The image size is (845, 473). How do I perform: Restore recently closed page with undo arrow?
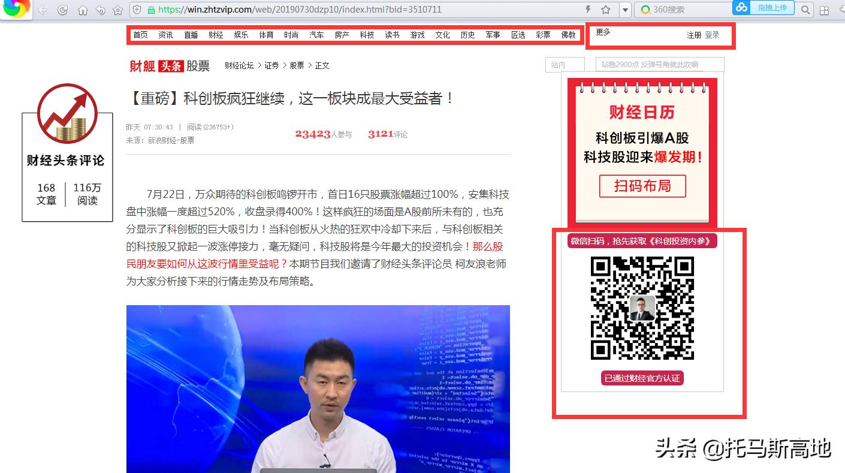point(101,10)
